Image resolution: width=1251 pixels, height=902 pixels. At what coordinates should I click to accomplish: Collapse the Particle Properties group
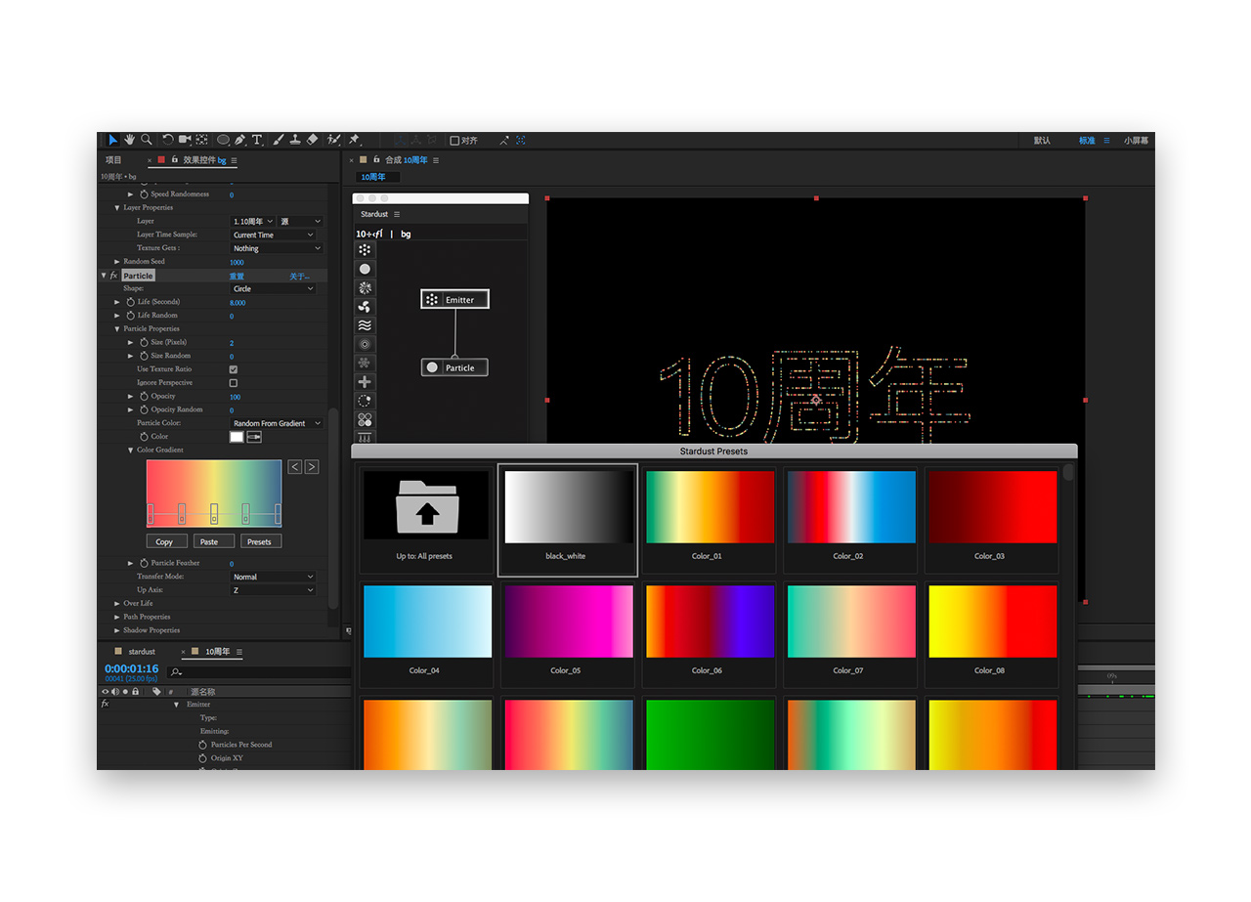coord(117,329)
